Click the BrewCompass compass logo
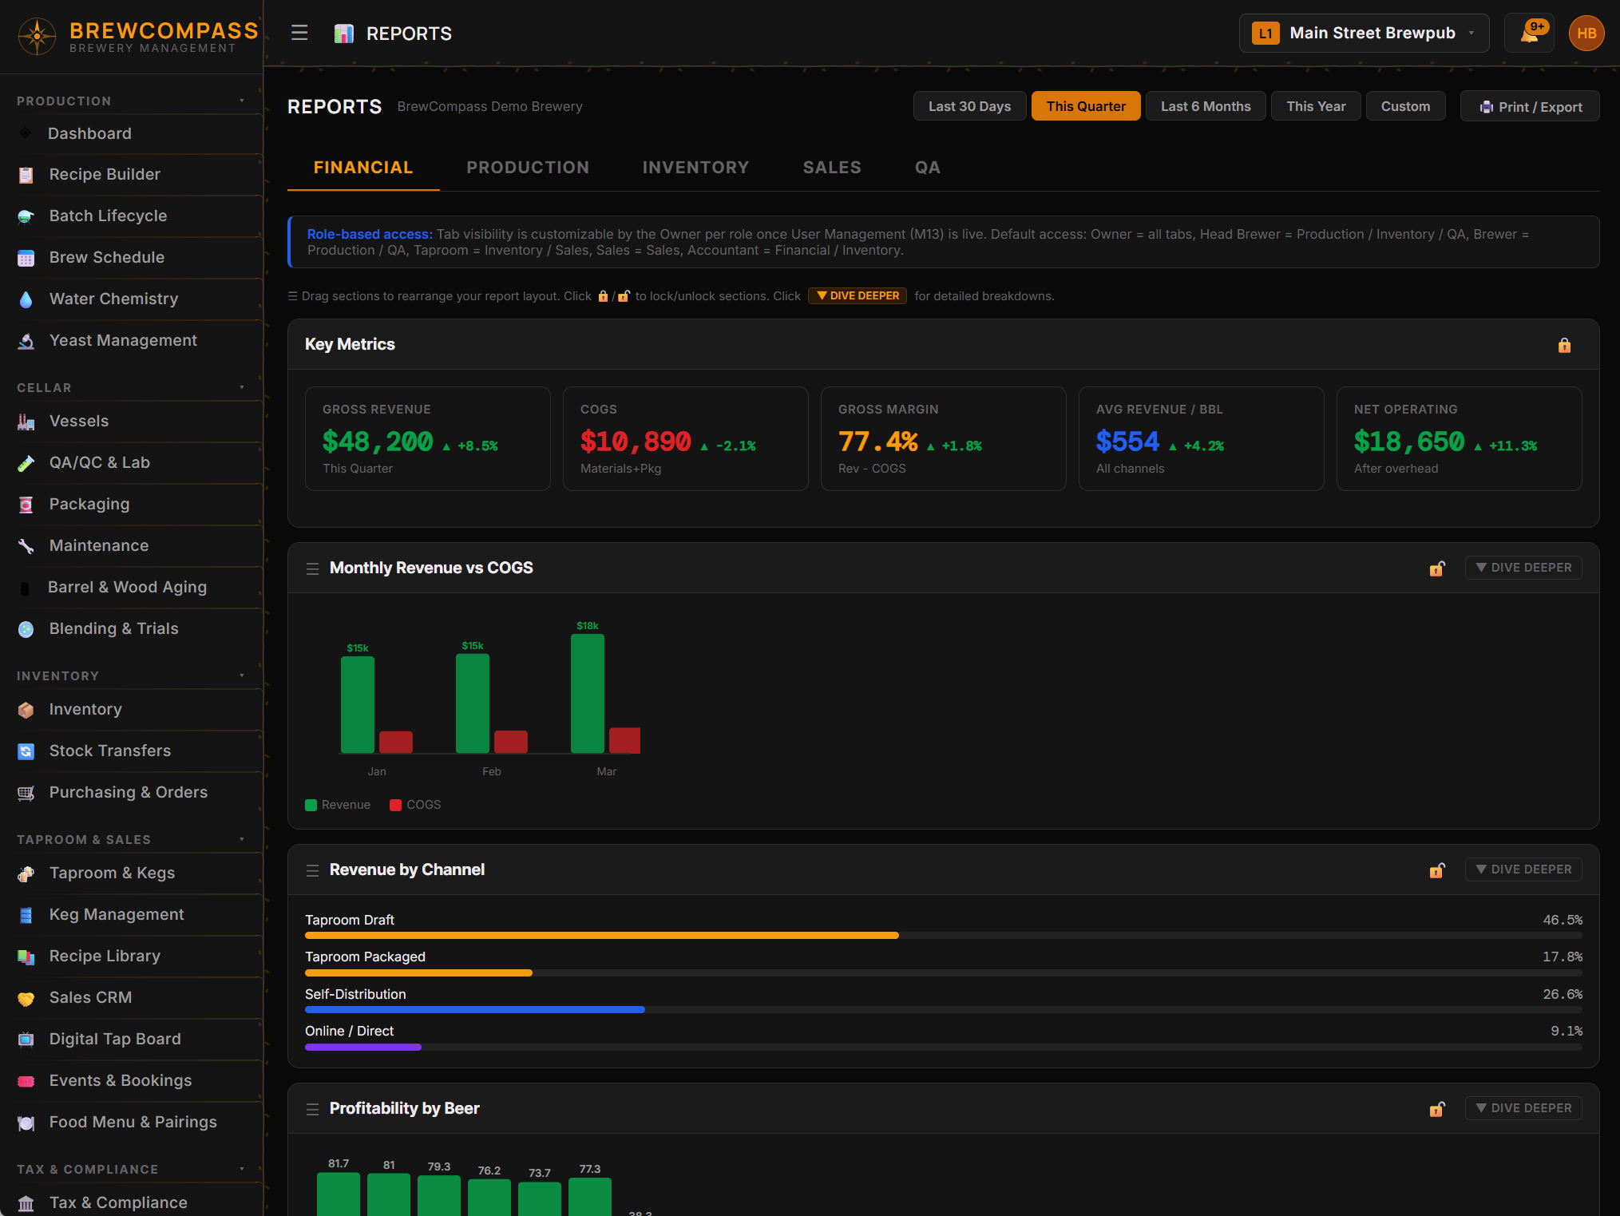 tap(37, 36)
